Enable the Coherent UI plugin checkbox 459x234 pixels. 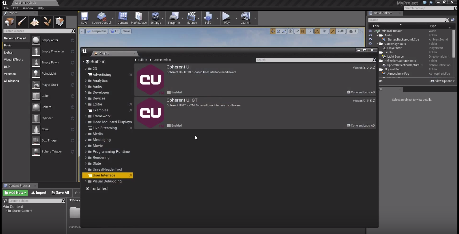tap(169, 92)
